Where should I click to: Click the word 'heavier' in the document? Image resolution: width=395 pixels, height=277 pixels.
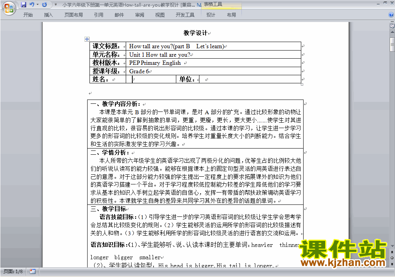(262, 245)
